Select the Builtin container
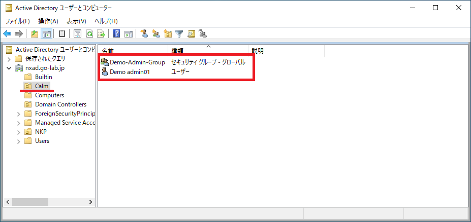Screen dimensions: 471x222 tap(44, 77)
